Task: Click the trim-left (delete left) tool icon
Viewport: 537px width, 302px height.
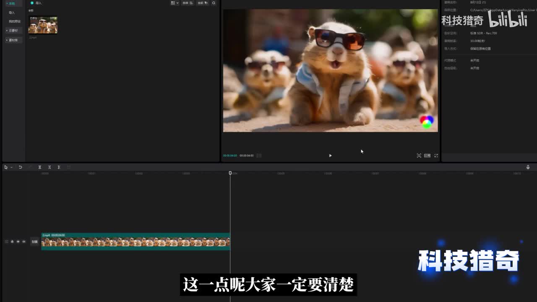Action: tap(50, 167)
